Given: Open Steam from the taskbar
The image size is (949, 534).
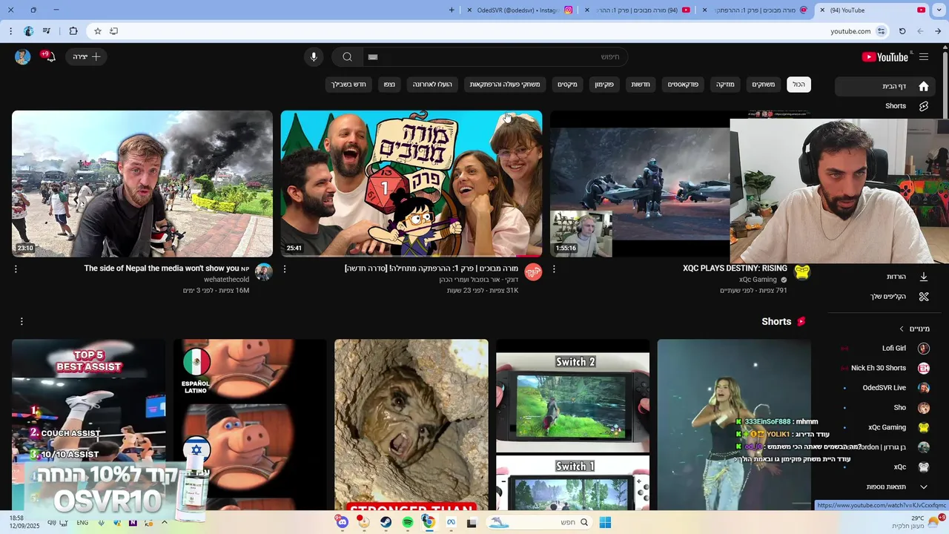Looking at the screenshot, I should [x=386, y=523].
